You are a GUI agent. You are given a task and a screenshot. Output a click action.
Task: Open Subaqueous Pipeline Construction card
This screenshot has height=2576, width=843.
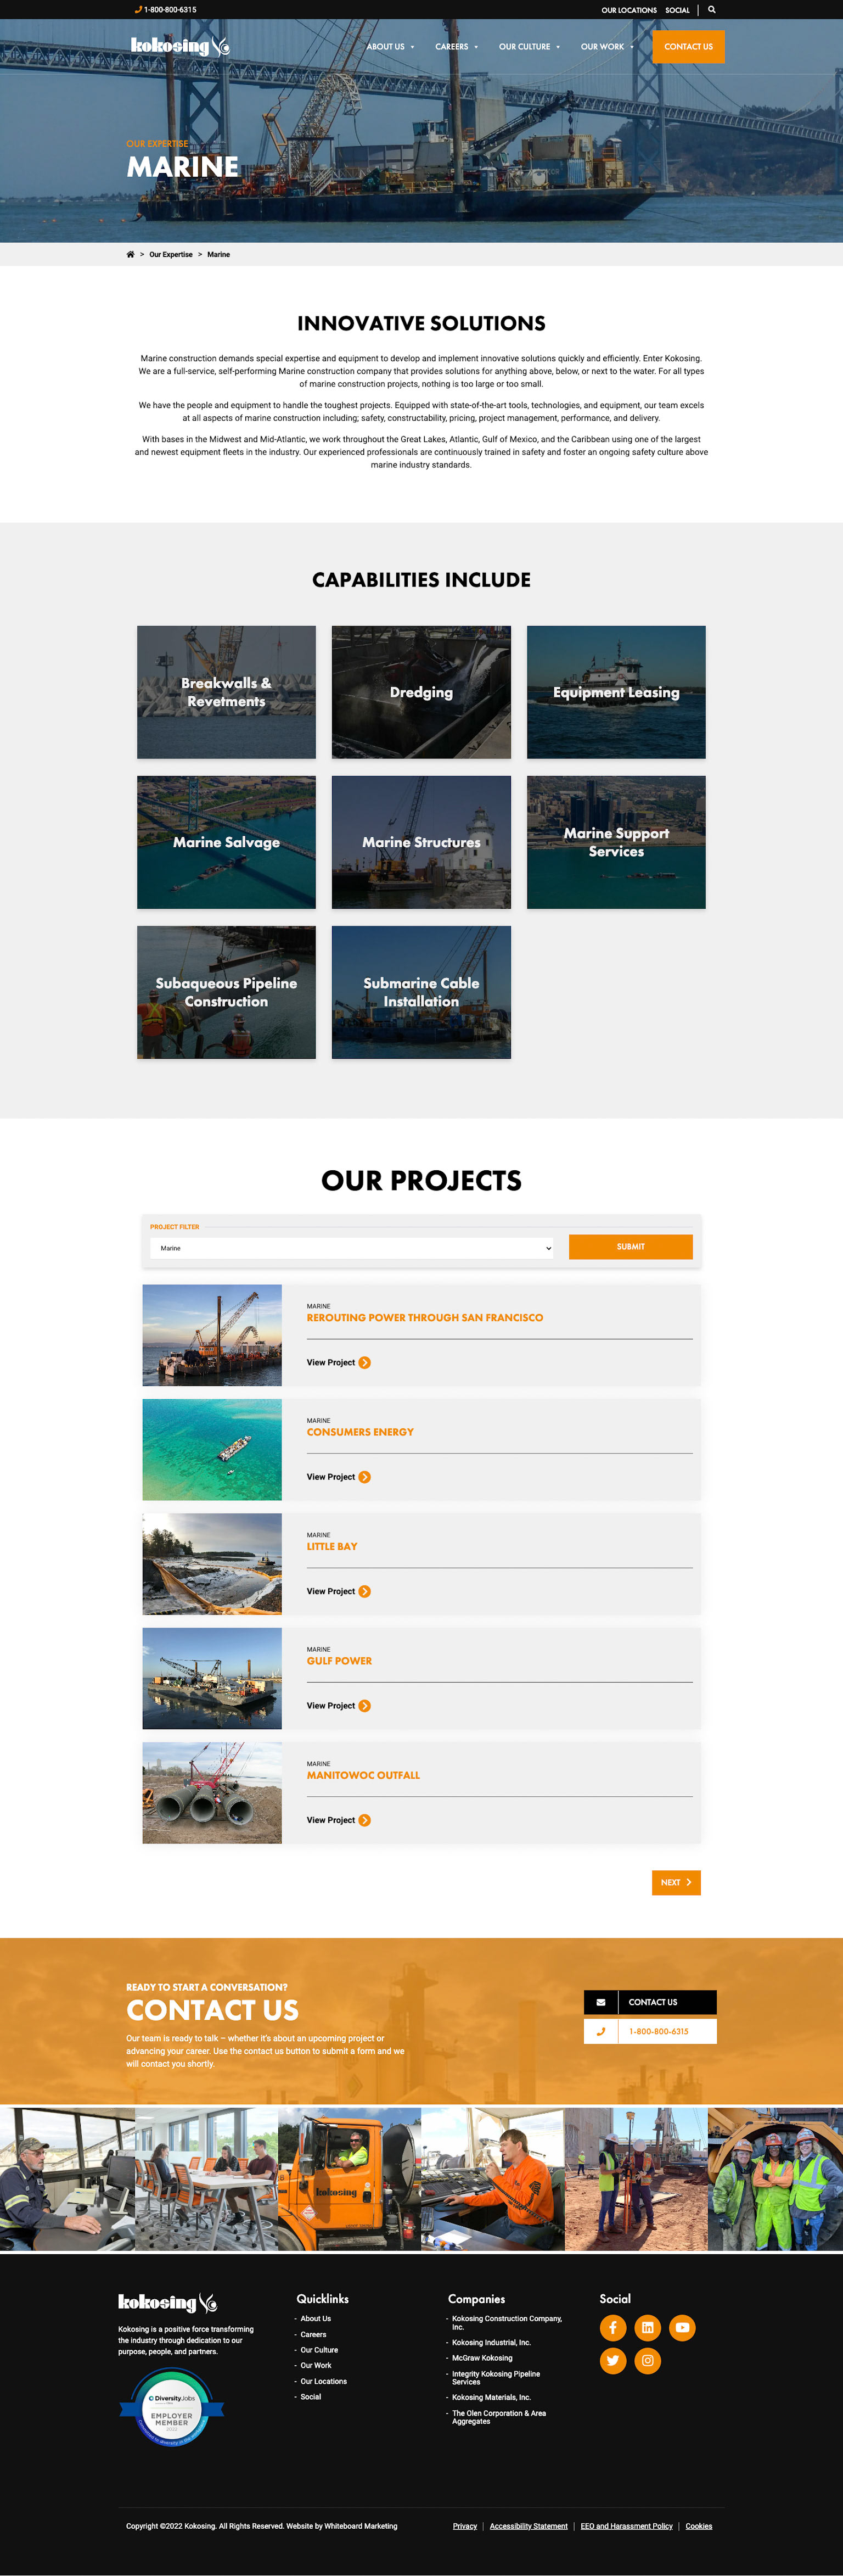click(x=226, y=992)
